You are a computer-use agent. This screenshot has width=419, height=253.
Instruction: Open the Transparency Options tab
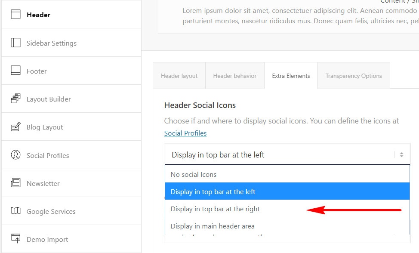click(354, 76)
